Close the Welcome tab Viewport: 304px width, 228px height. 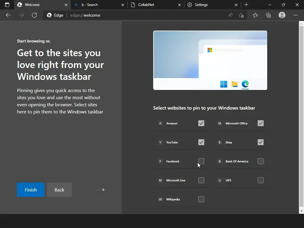click(66, 5)
